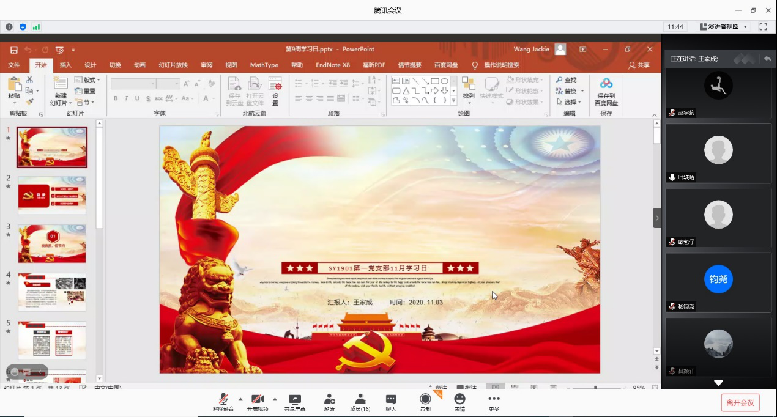Screen dimensions: 777x417
Task: Open the 成员(16) members list
Action: click(360, 399)
